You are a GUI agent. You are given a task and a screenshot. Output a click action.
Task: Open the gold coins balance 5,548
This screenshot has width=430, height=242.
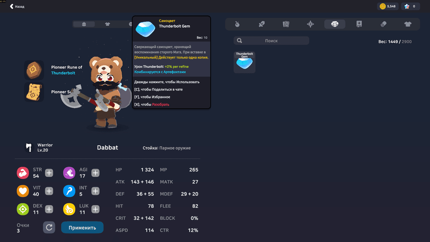(388, 6)
